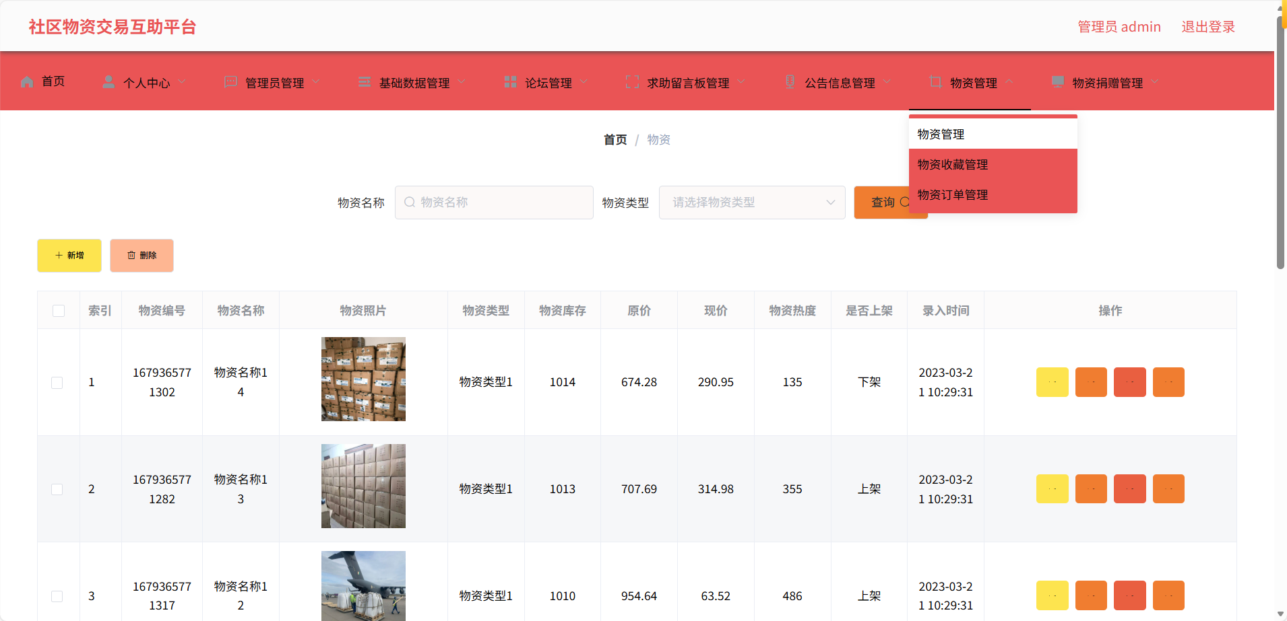Click the magnifier icon in 物资名称 field
Viewport: 1287px width, 621px height.
[410, 202]
